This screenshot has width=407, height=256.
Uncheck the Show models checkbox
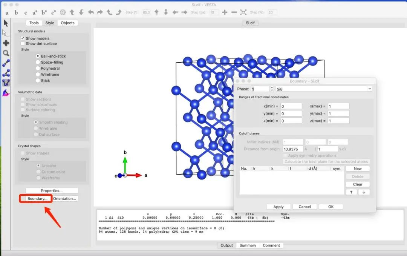[23, 38]
